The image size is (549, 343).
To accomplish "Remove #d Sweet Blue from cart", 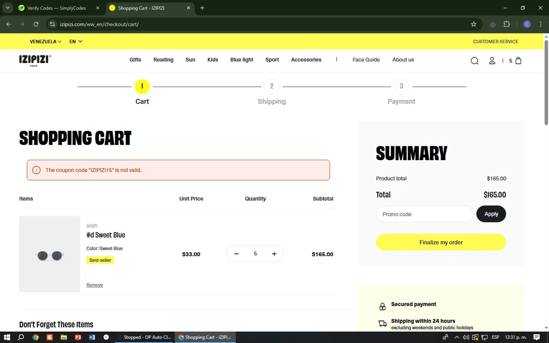I will 94,285.
